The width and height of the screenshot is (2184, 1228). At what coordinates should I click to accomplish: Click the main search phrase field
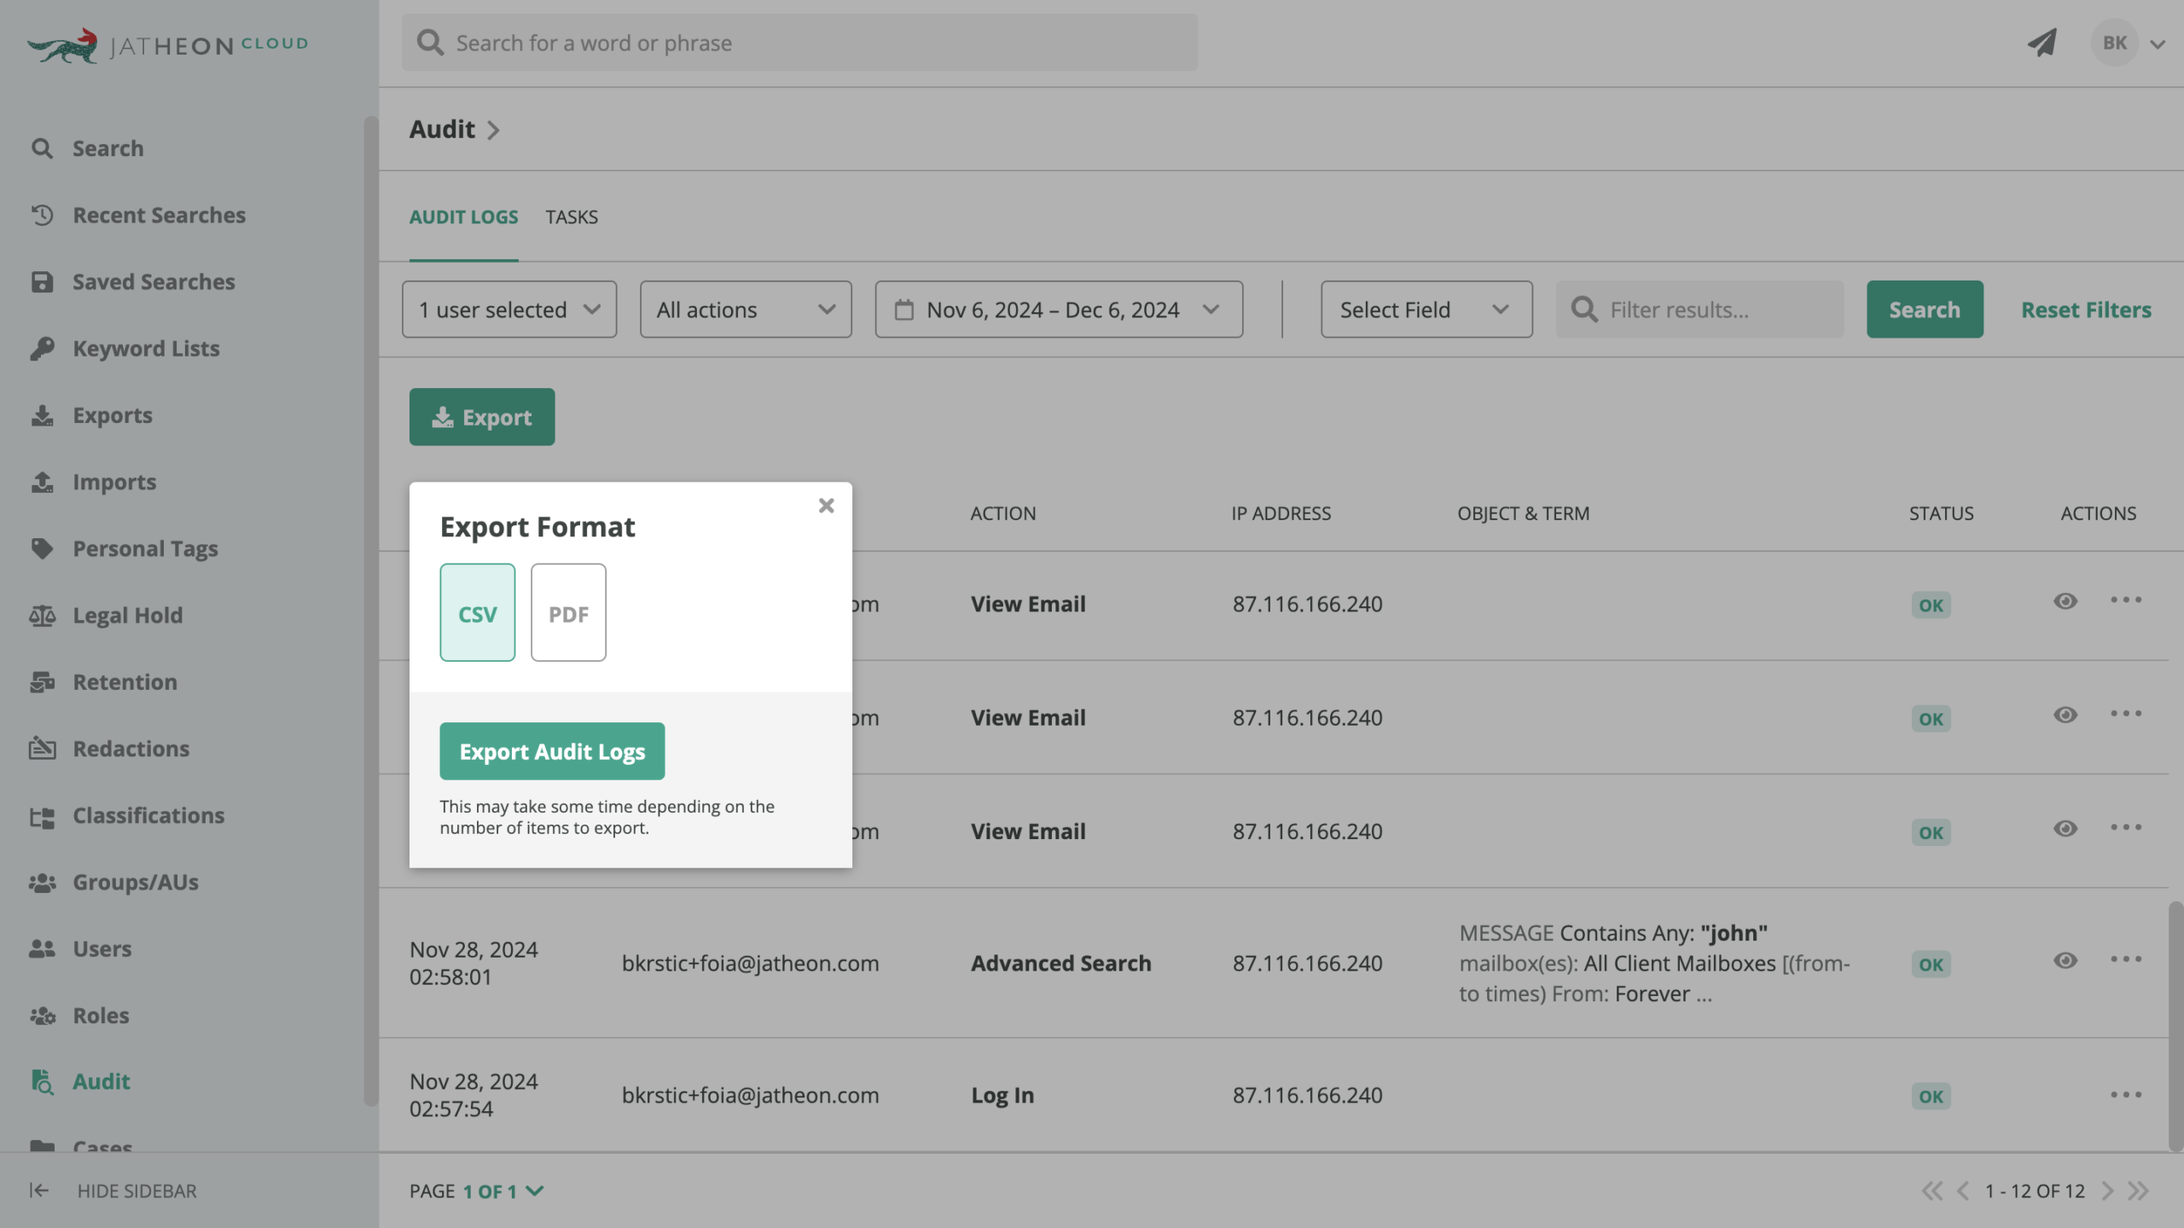(x=799, y=43)
